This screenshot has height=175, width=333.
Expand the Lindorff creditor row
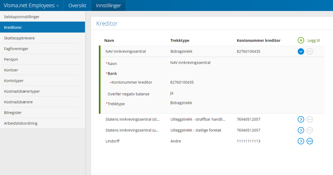(301, 141)
